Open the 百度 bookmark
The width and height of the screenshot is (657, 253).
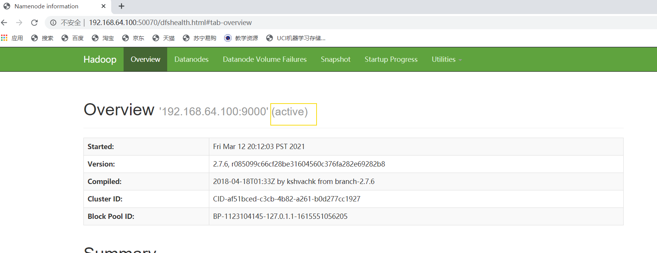coord(72,38)
